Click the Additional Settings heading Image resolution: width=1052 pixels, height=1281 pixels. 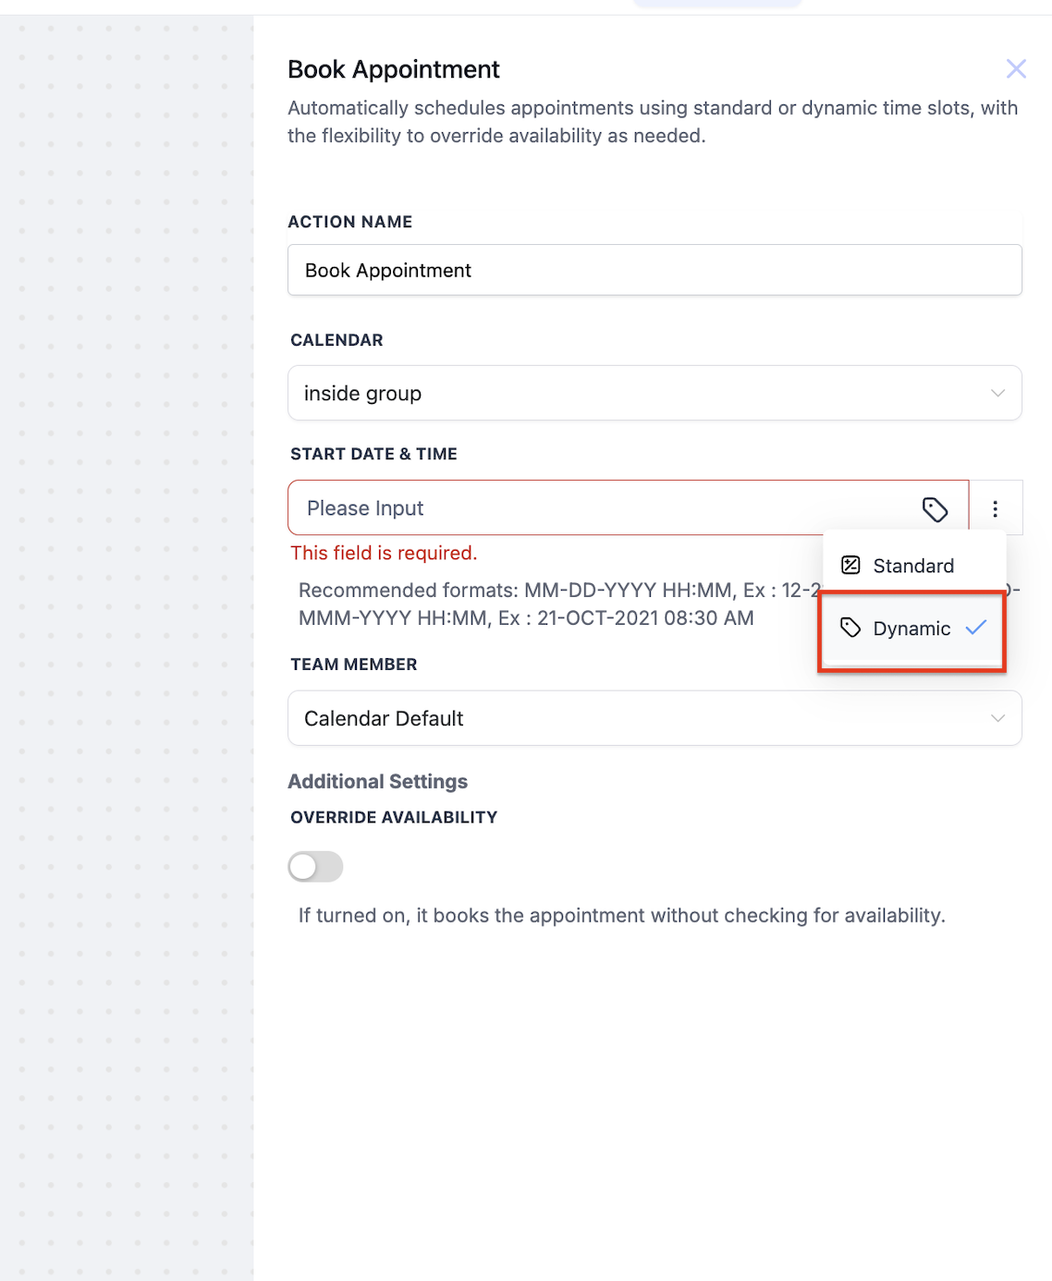click(377, 782)
